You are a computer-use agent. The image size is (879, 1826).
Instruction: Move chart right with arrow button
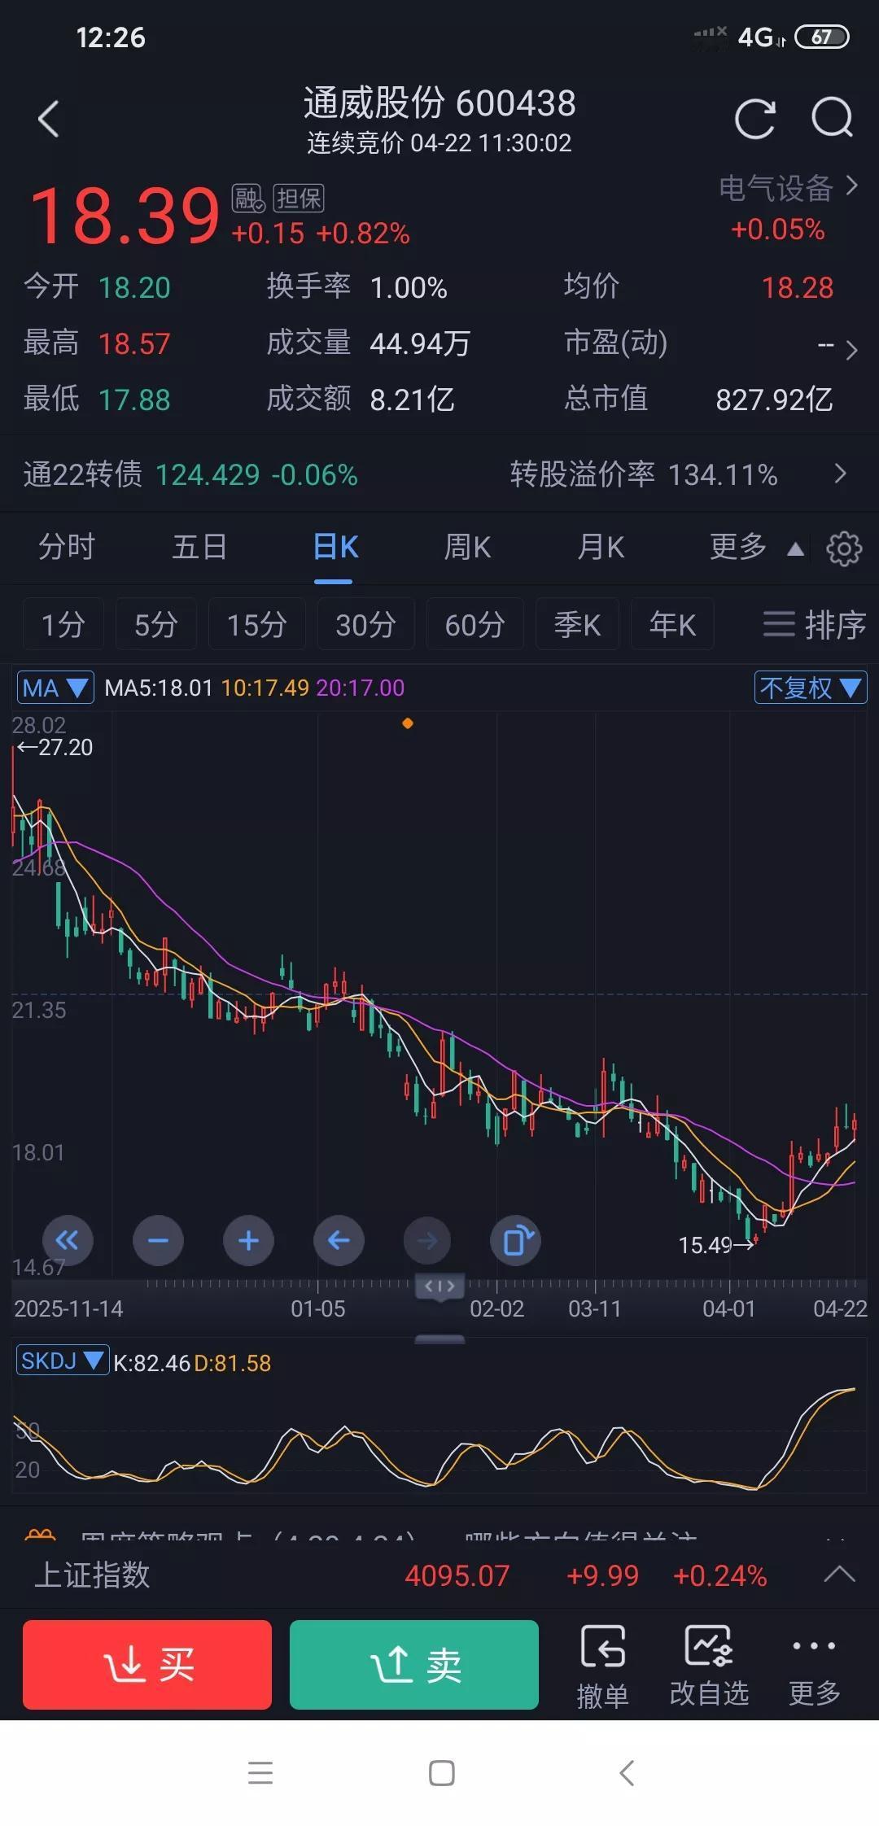(x=427, y=1240)
